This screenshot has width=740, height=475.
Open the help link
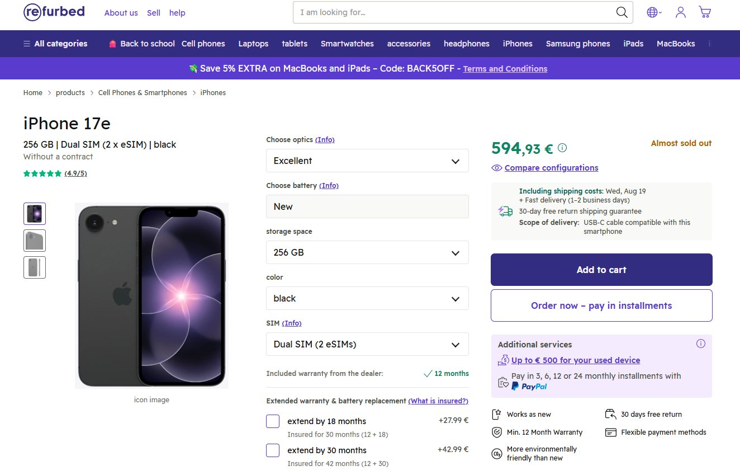(177, 13)
